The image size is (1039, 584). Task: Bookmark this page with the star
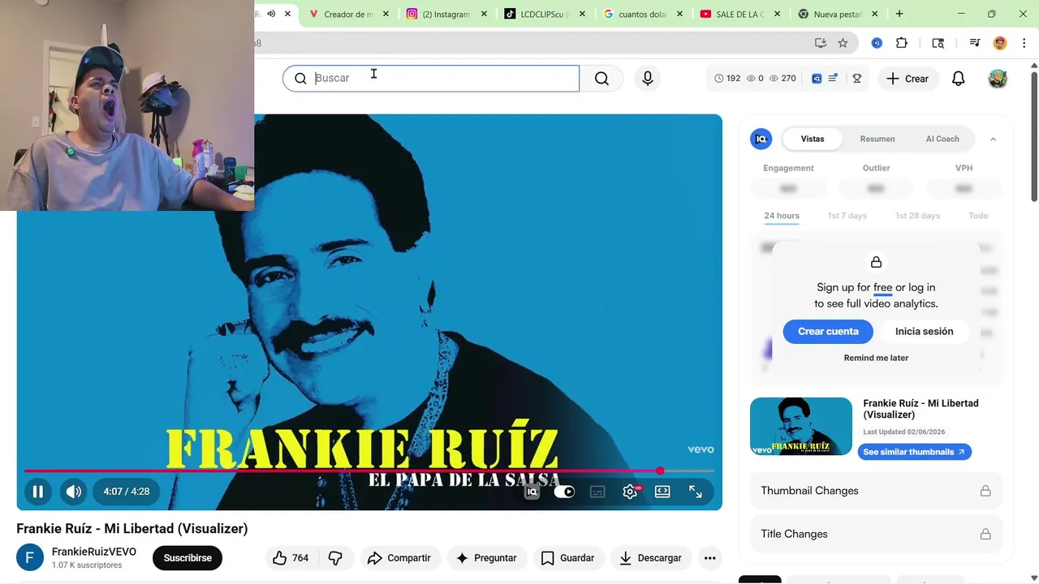[843, 43]
